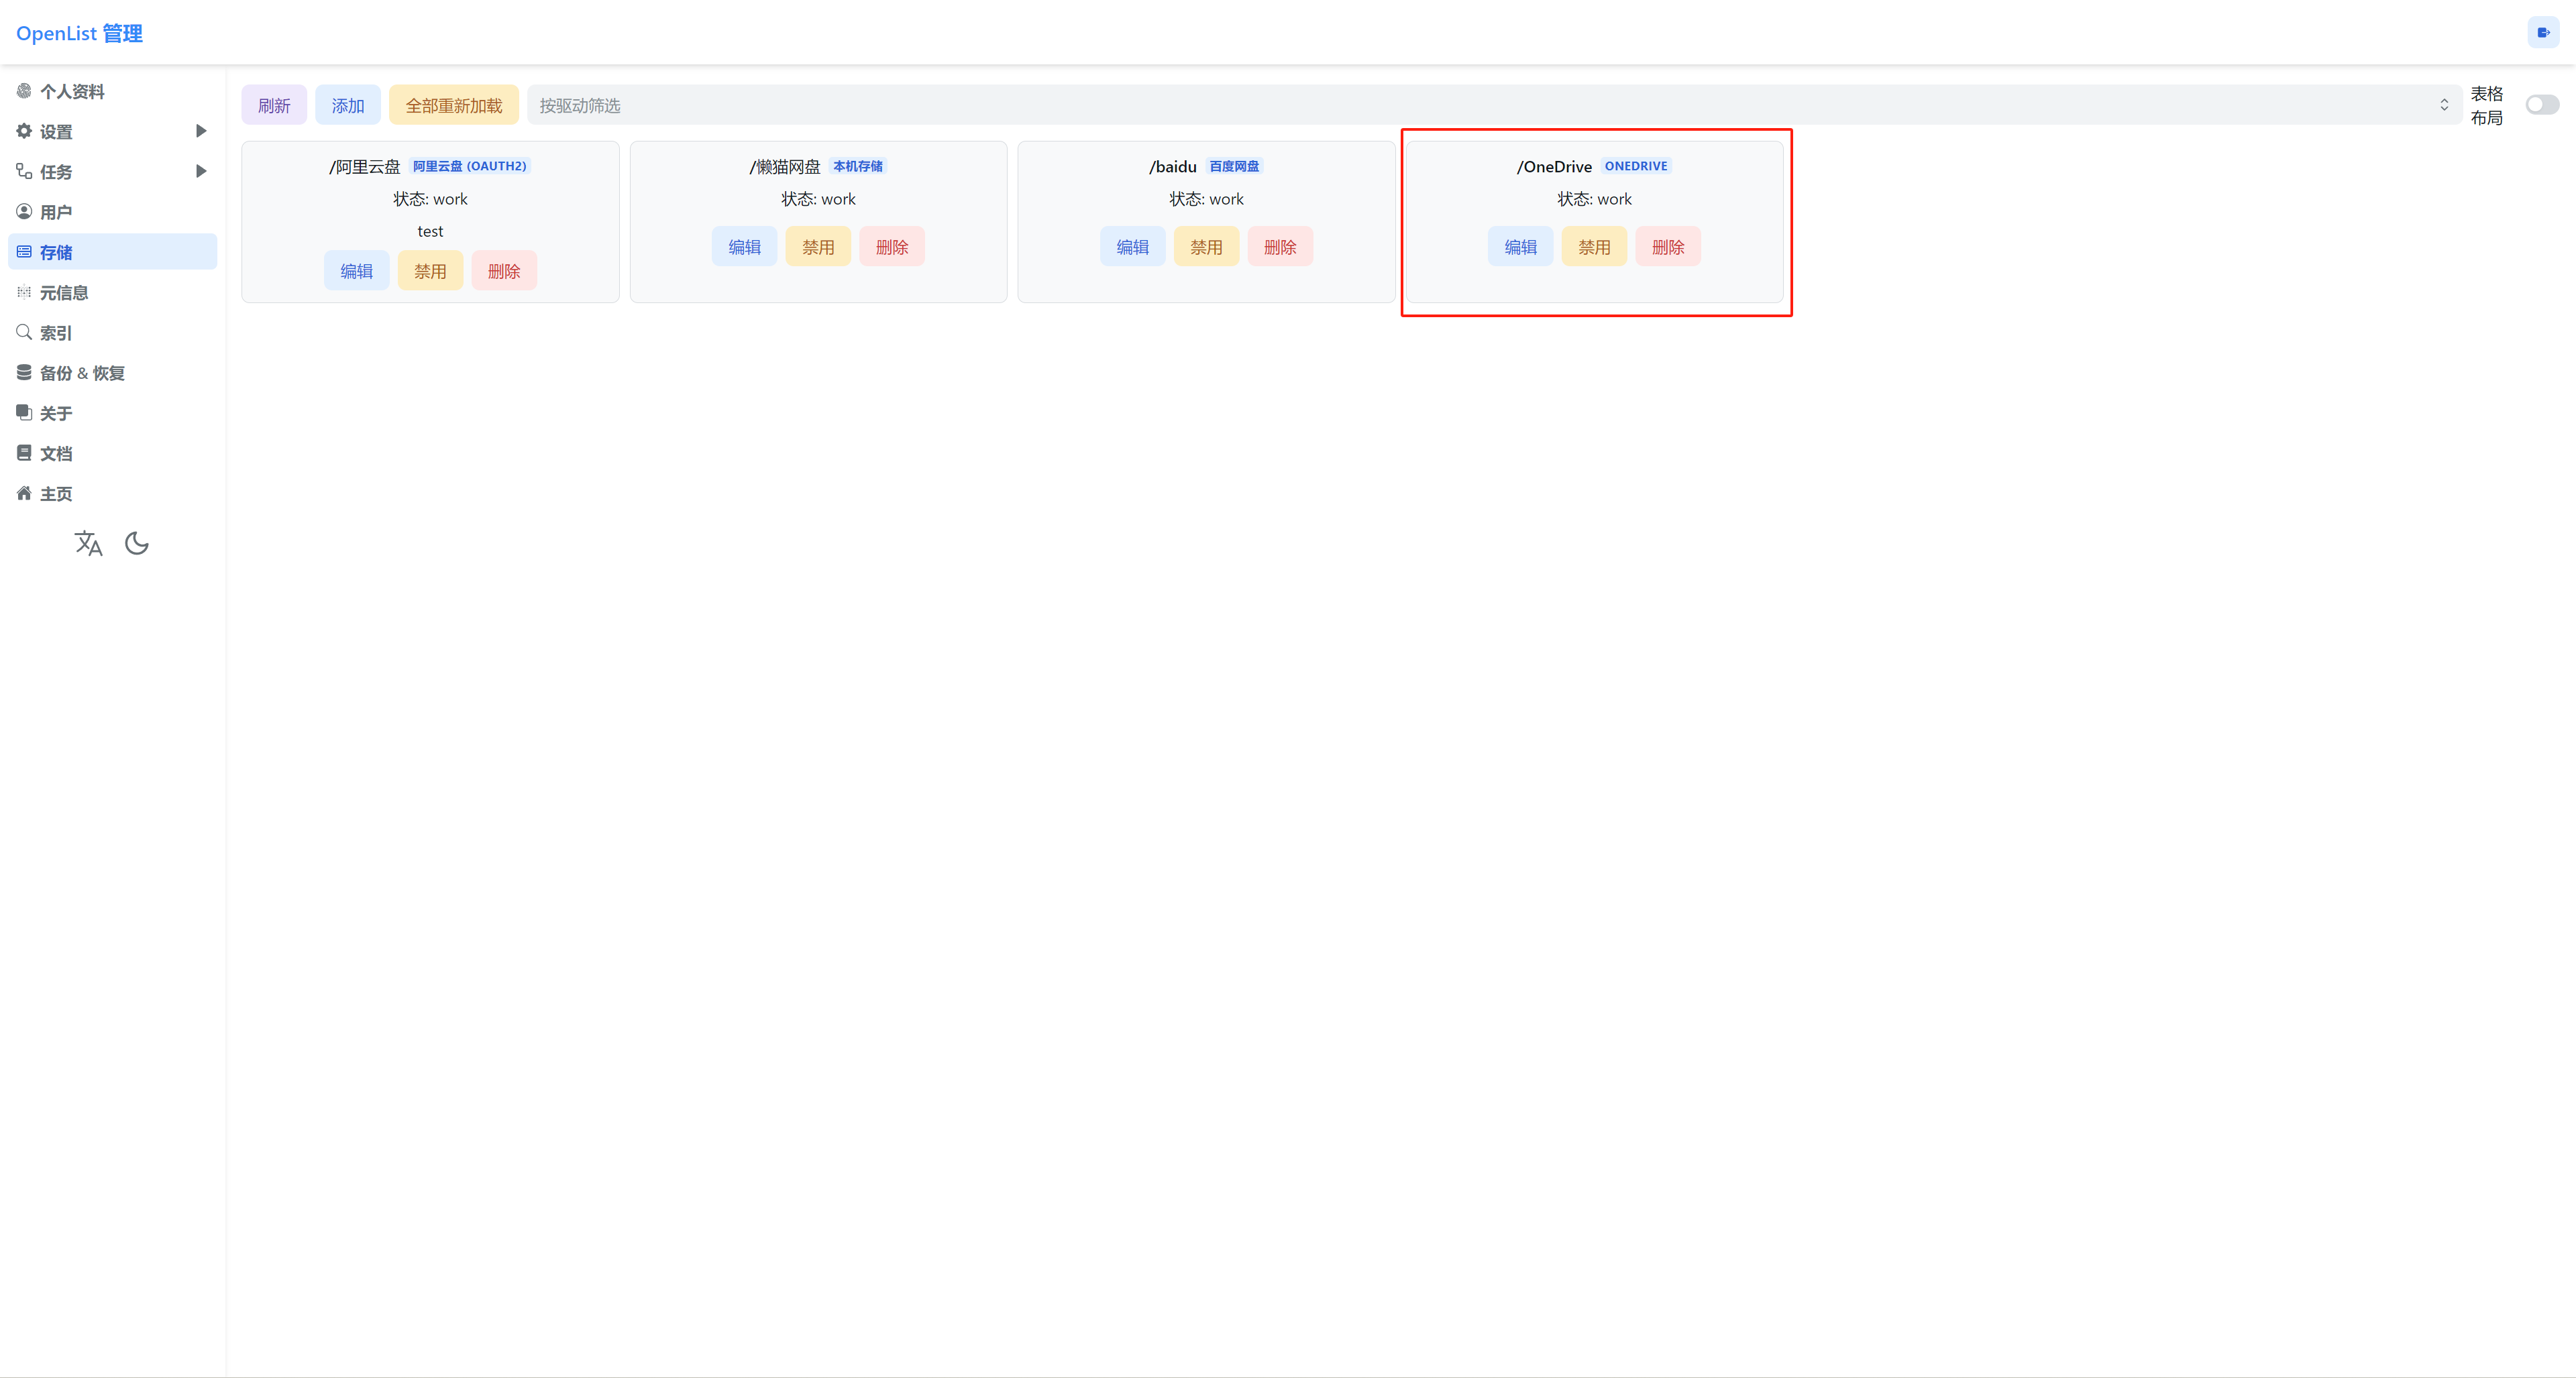The image size is (2576, 1378).
Task: Toggle dark mode with moon icon
Action: pyautogui.click(x=137, y=542)
